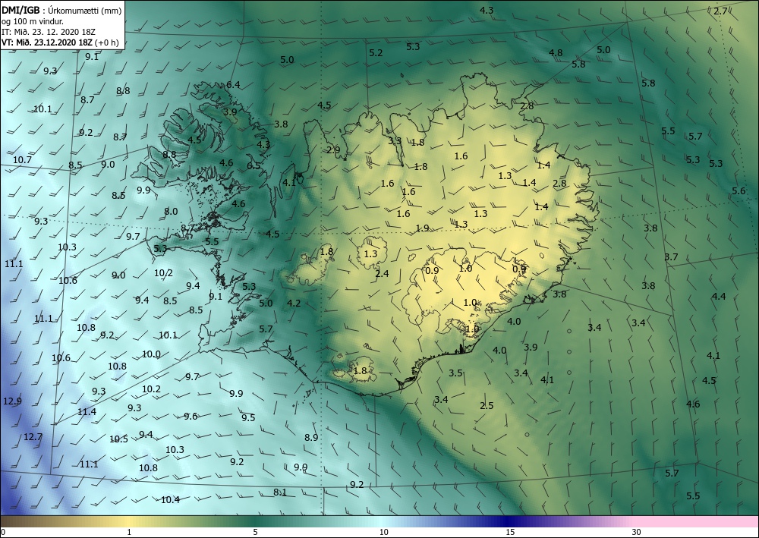Click the map value 9.6
The width and height of the screenshot is (759, 538).
tap(191, 416)
